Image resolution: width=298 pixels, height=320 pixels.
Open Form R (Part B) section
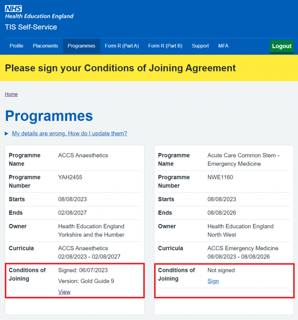(165, 46)
